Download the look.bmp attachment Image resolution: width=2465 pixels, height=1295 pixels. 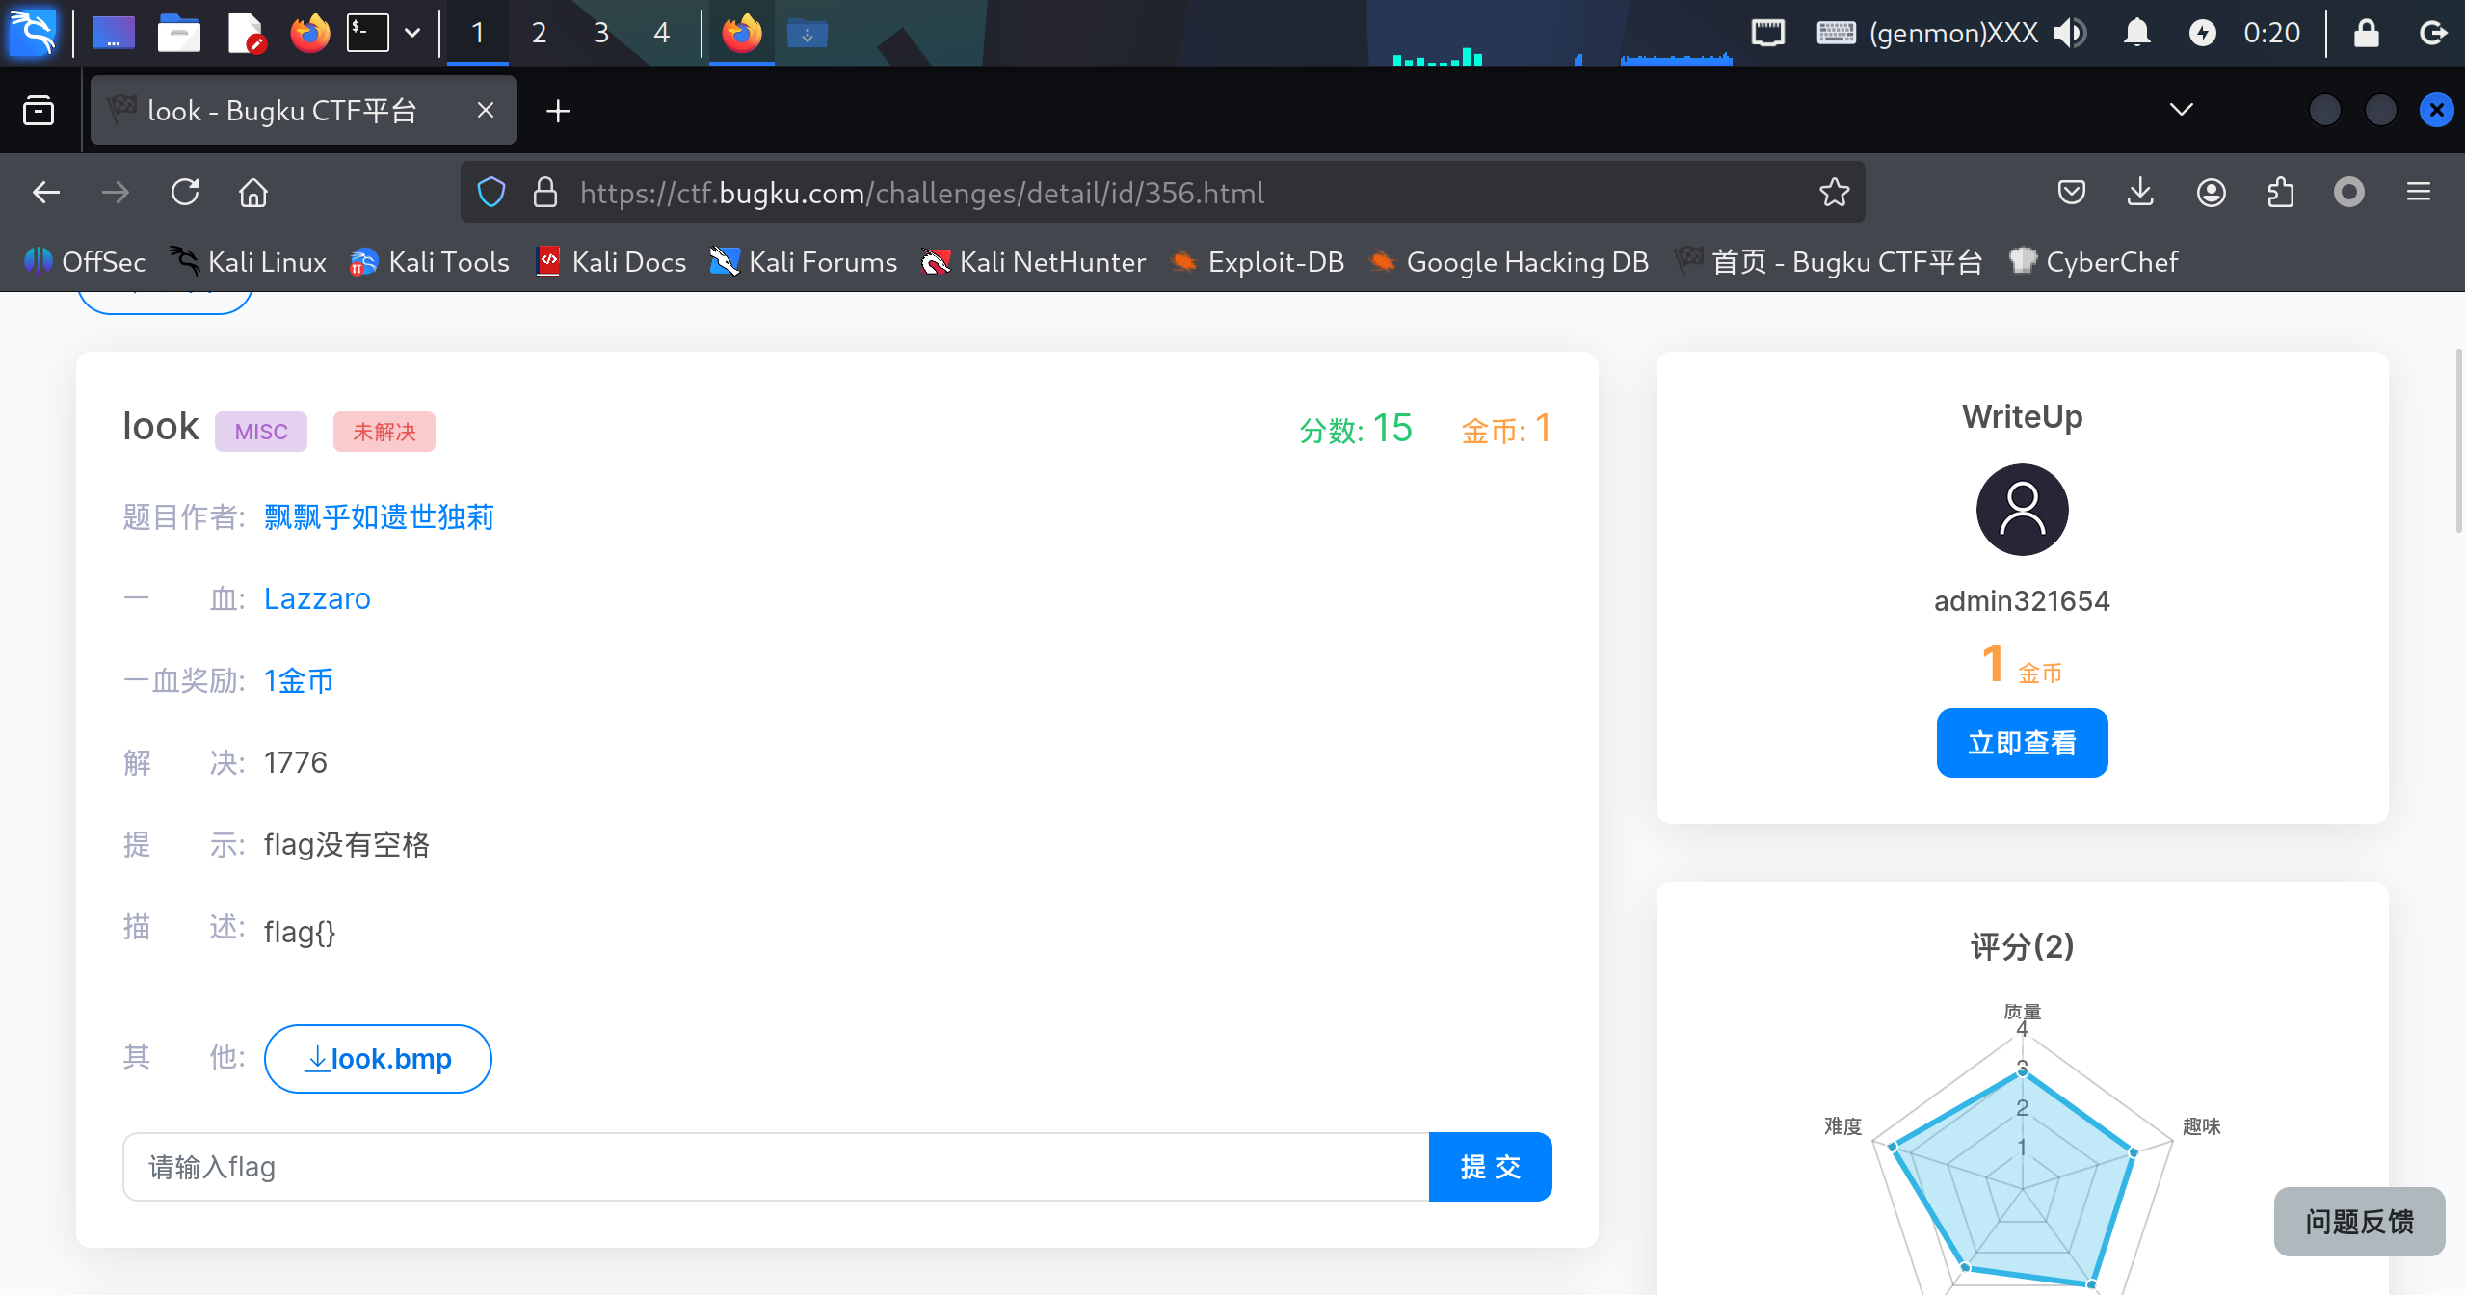(x=378, y=1059)
